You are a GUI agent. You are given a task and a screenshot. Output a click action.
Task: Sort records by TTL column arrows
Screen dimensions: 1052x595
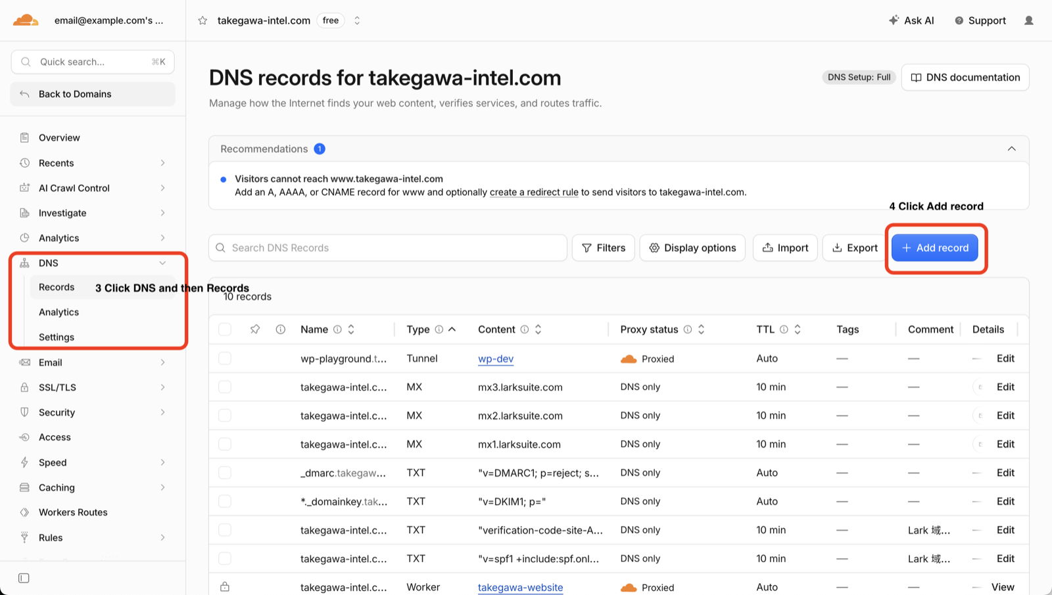coord(798,329)
